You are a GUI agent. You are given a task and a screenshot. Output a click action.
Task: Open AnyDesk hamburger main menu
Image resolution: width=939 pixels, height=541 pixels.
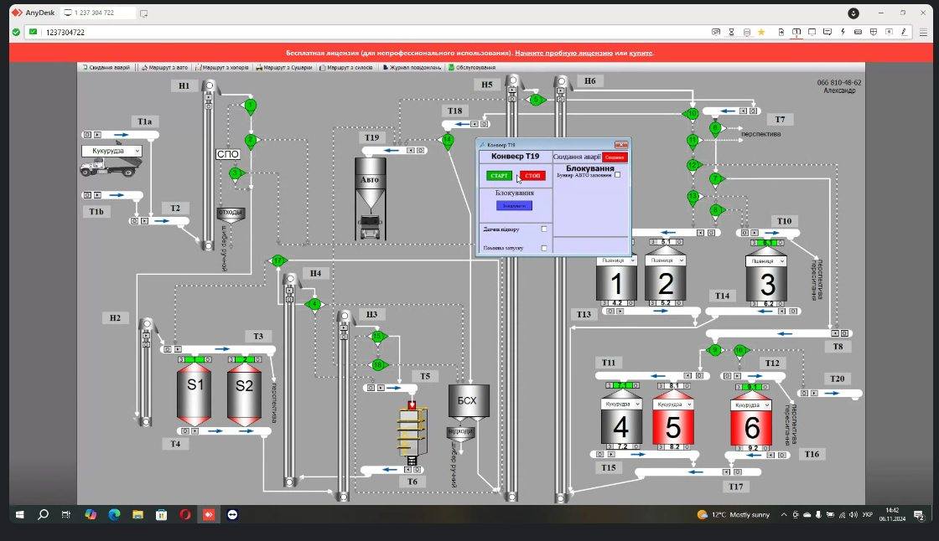[923, 32]
